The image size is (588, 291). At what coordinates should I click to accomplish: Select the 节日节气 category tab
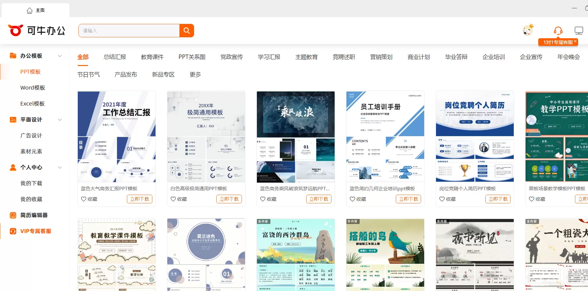point(89,74)
